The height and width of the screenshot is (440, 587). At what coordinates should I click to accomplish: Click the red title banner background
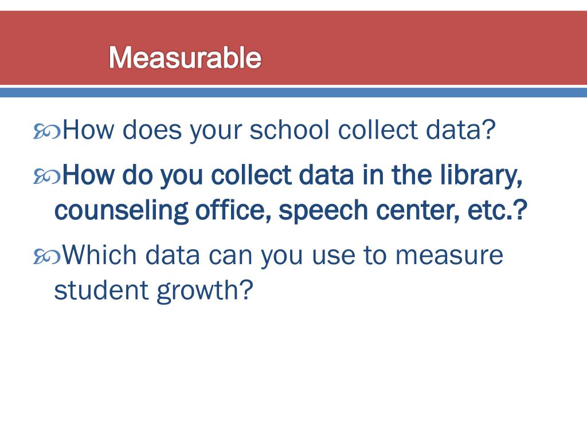[x=293, y=48]
